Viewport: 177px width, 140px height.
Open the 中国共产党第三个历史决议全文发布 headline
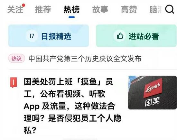click(x=85, y=59)
